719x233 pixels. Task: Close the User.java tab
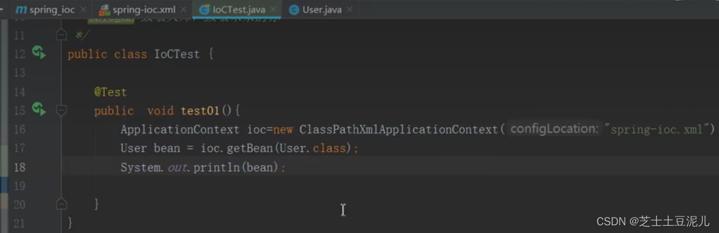point(350,10)
